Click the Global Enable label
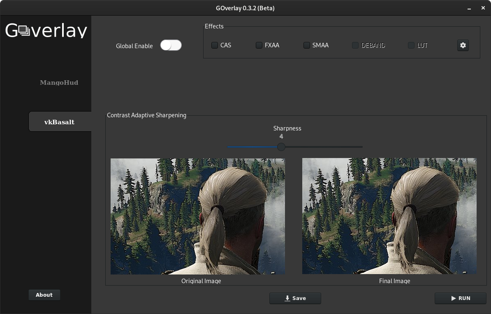The width and height of the screenshot is (491, 314). point(134,46)
